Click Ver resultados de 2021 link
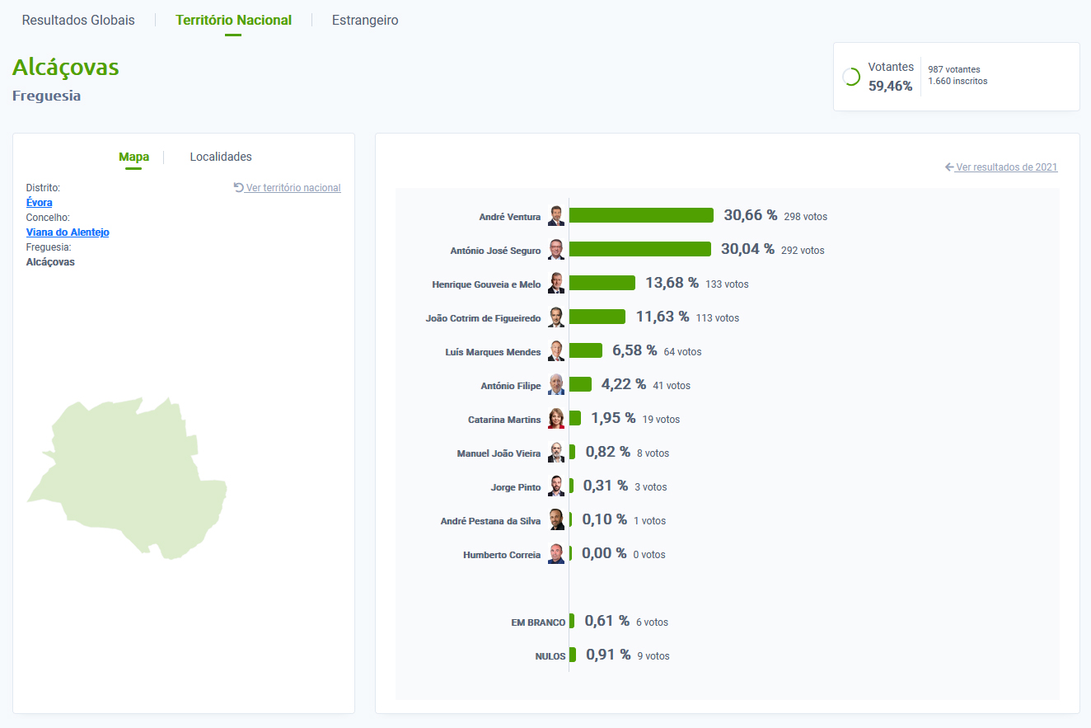Screen dimensions: 1091x728 [1006, 167]
